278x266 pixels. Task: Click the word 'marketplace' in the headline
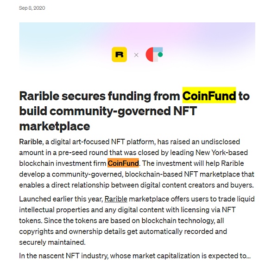click(x=55, y=126)
